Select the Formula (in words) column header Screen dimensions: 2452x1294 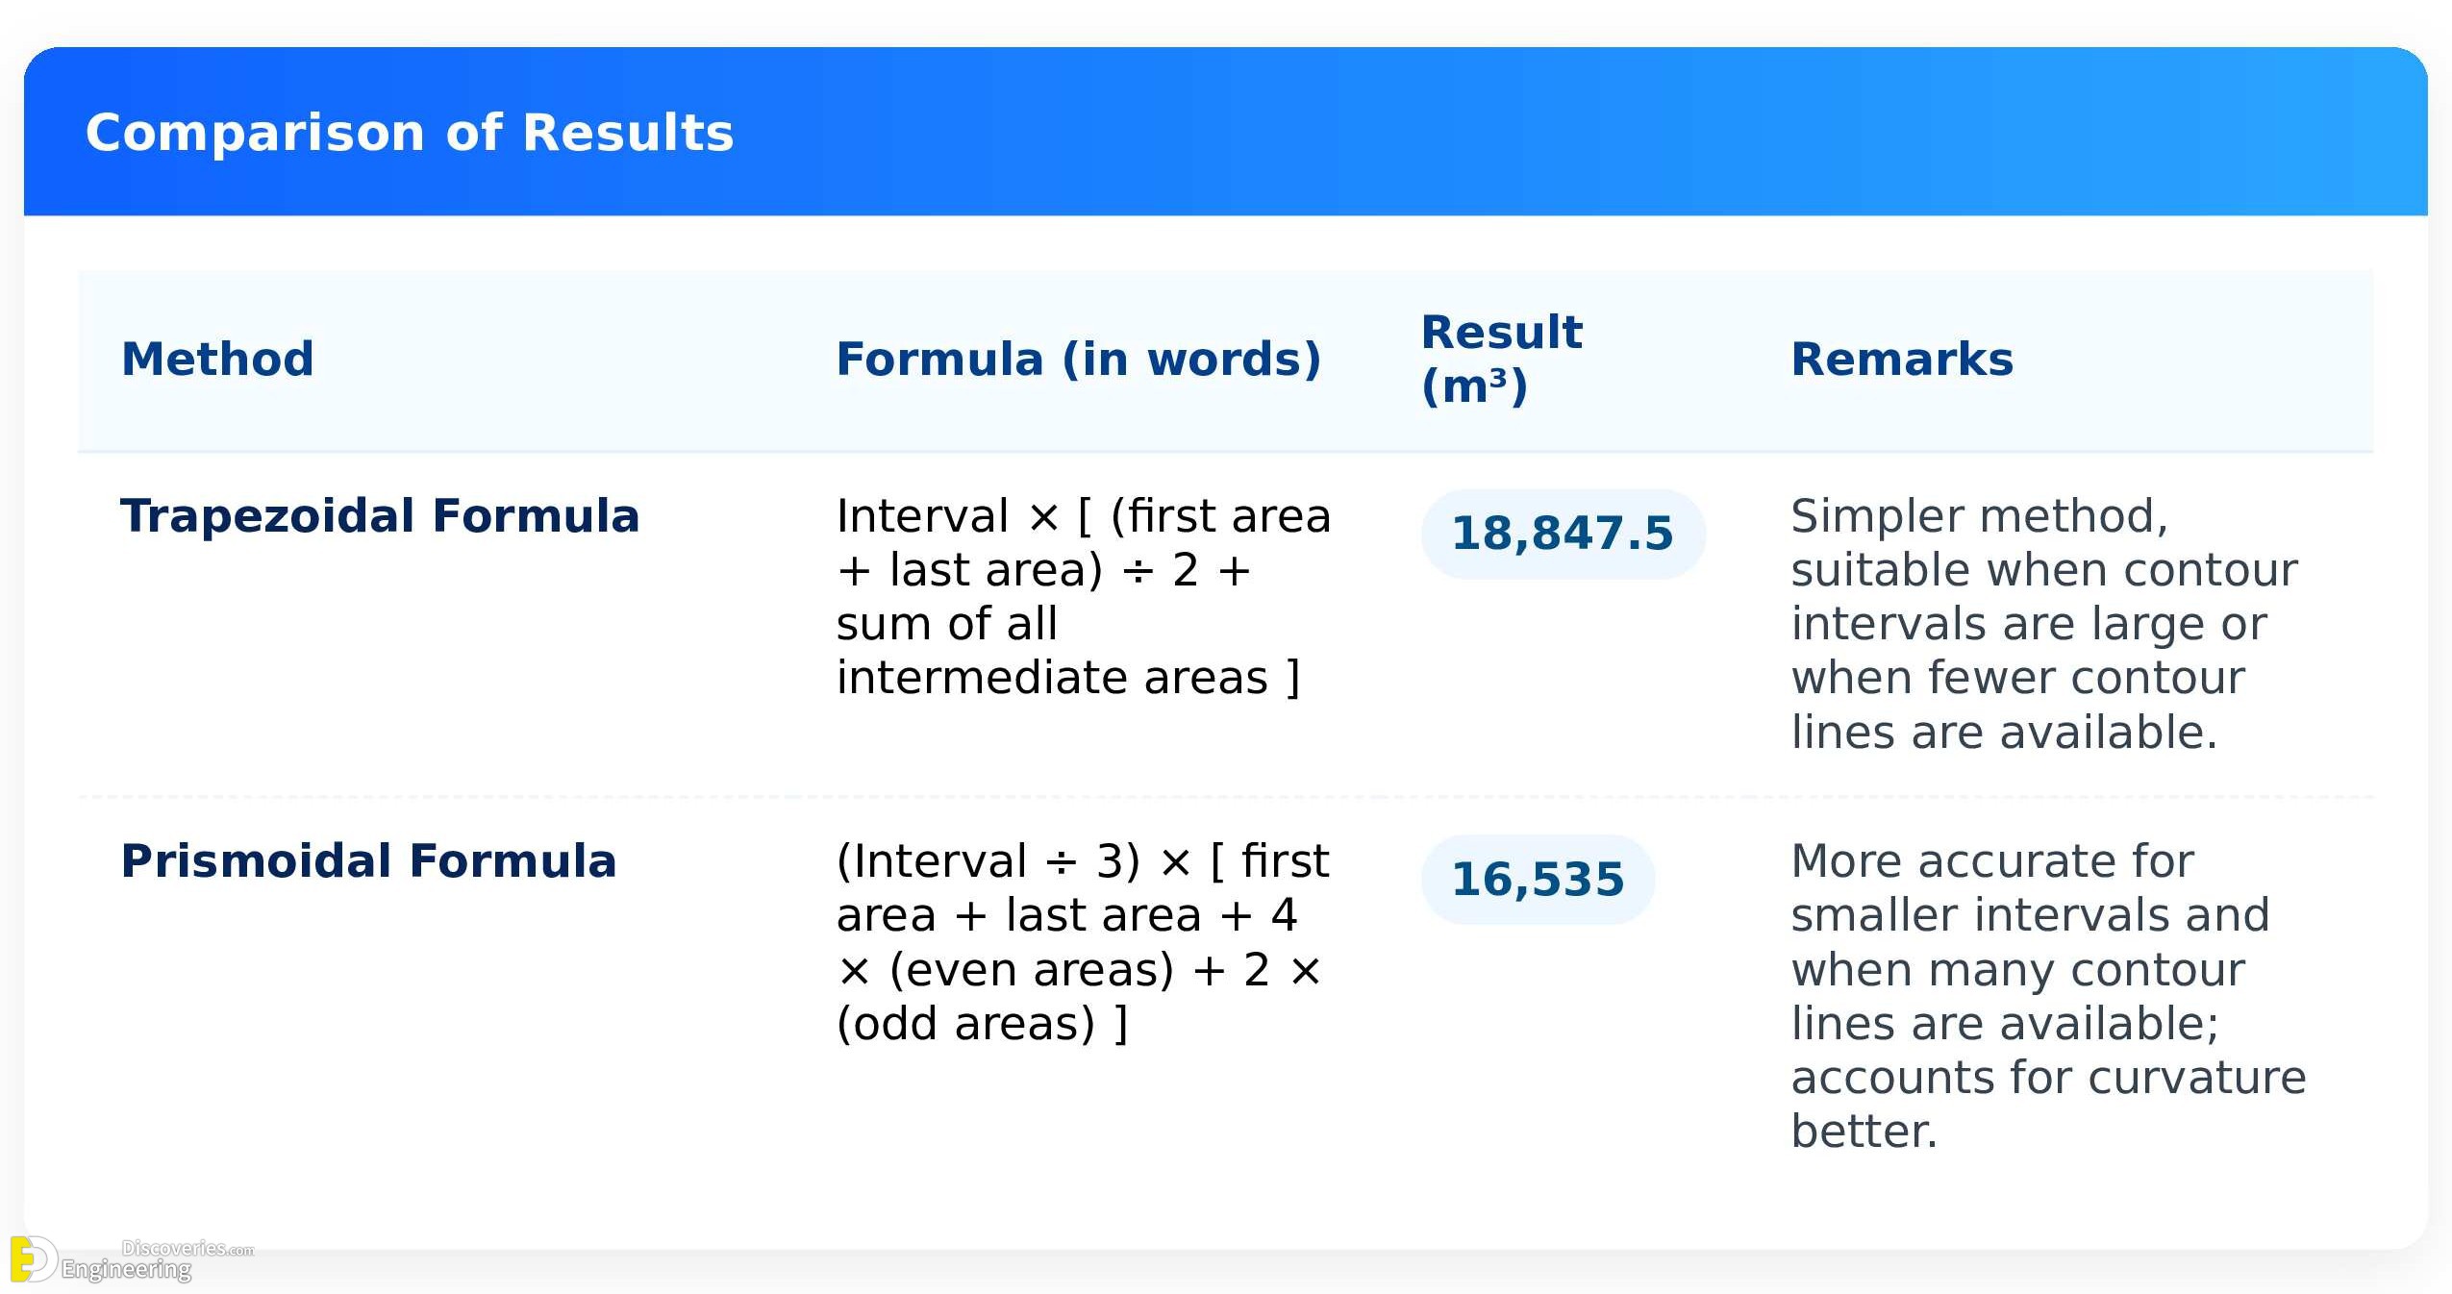tap(1079, 359)
